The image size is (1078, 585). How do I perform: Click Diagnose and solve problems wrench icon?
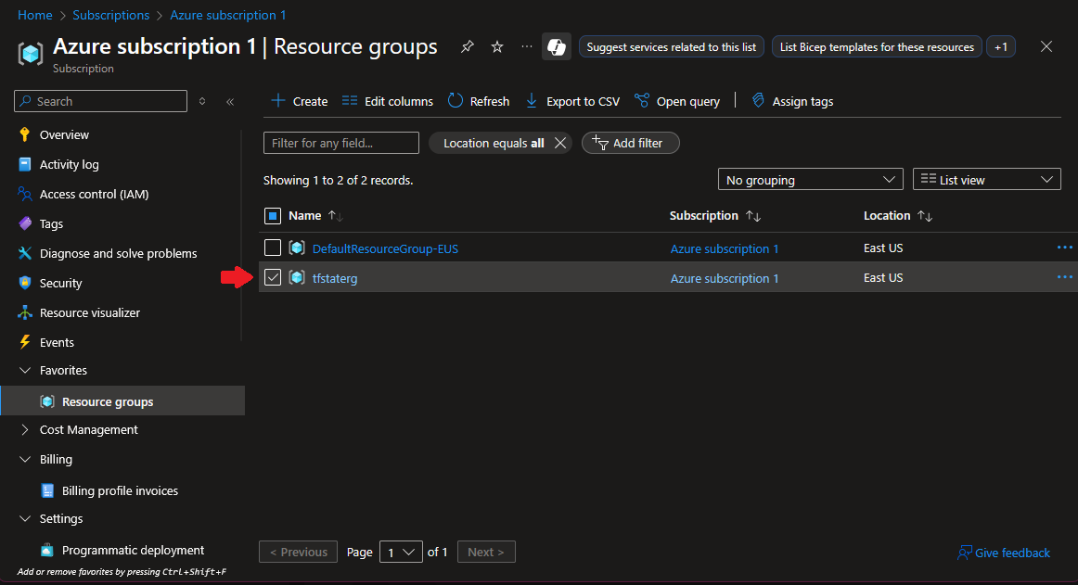click(x=25, y=253)
